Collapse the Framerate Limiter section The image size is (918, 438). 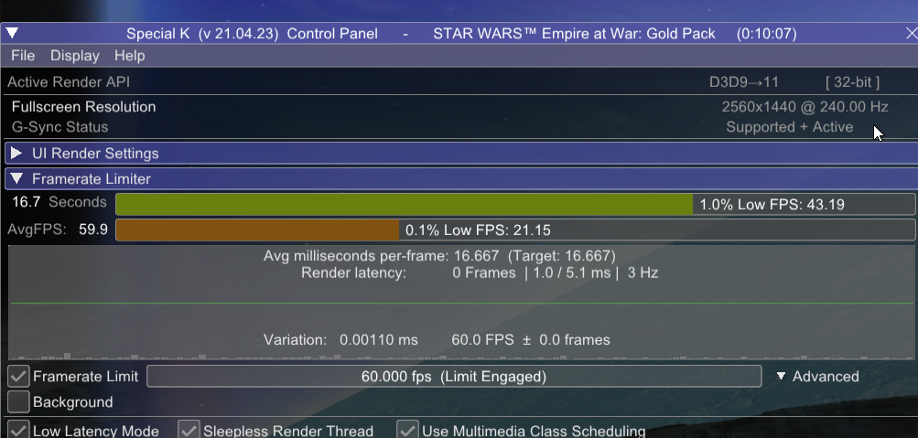coord(16,179)
